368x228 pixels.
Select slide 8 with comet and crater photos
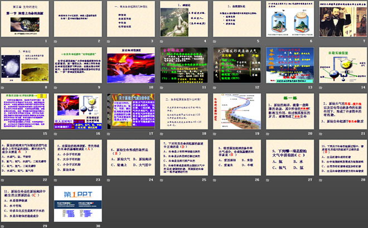point(25,65)
